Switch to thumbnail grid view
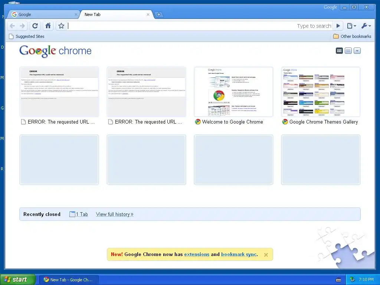This screenshot has height=285, width=380. click(339, 50)
